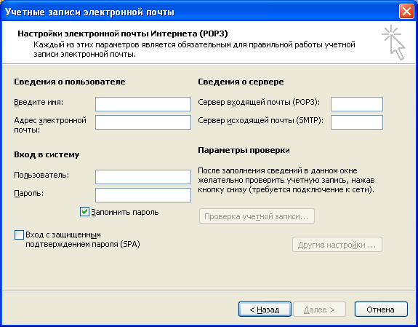Click the Далее next button
The image size is (418, 327).
point(319,310)
